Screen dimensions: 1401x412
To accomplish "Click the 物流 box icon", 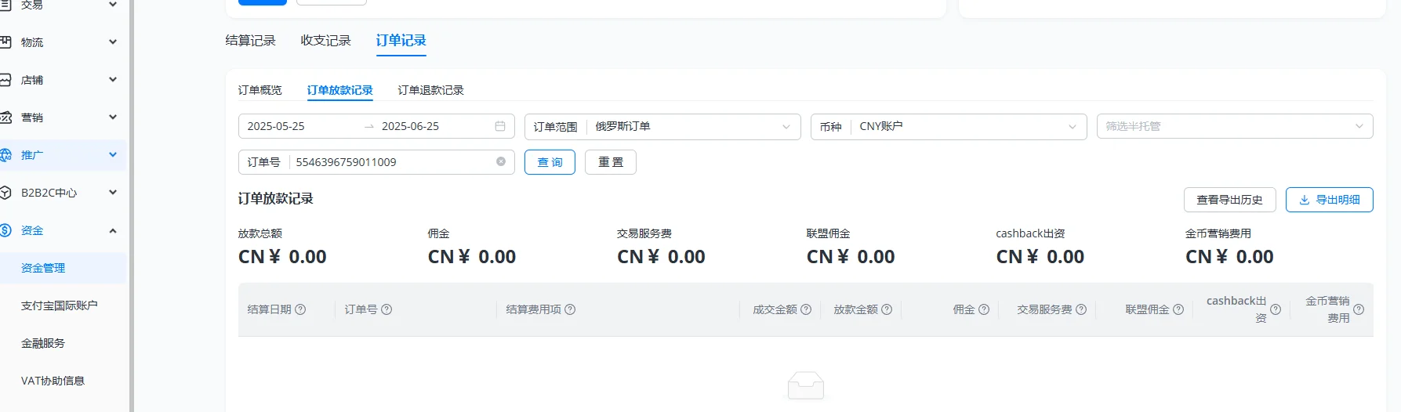I will tap(5, 42).
